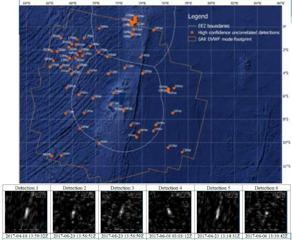Open the Detection 4 SAR image chip
The height and width of the screenshot is (242, 292).
[170, 211]
